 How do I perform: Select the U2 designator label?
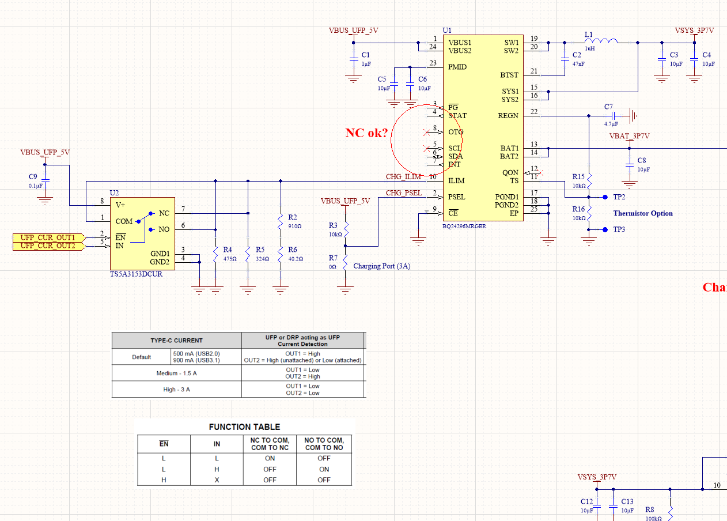tap(115, 192)
